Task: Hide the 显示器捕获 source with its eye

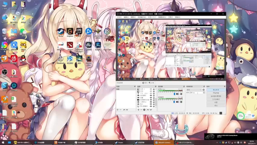Action: pyautogui.click(x=151, y=106)
